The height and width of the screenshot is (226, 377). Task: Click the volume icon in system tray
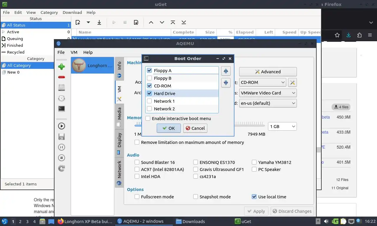(326, 221)
